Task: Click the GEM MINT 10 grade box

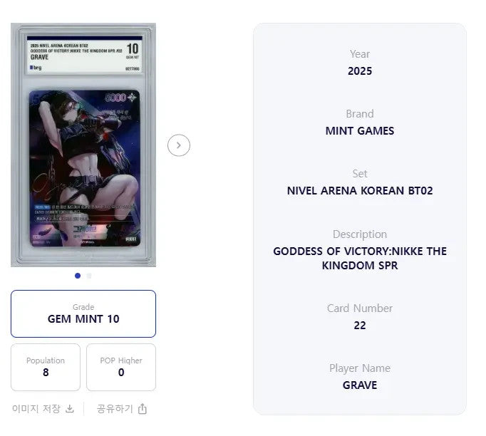Action: pyautogui.click(x=83, y=313)
